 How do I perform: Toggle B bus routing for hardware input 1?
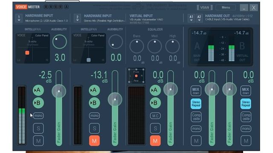point(38,103)
